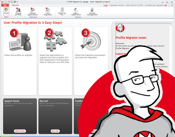Expand the quick access toolbar dropdown arrow
Screen dimensions: 175x137
(17, 2)
